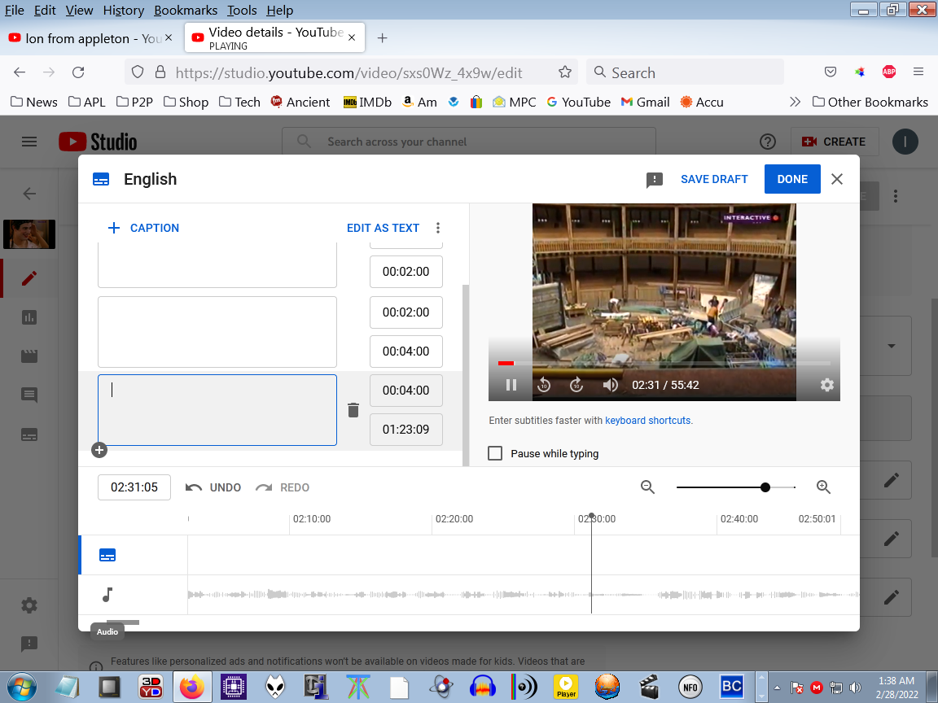
Task: Open the Firefox application menu
Action: pyautogui.click(x=918, y=72)
